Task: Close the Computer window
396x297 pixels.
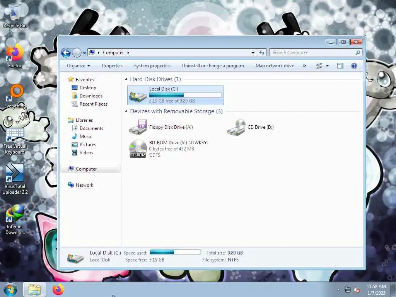Action: pos(356,42)
